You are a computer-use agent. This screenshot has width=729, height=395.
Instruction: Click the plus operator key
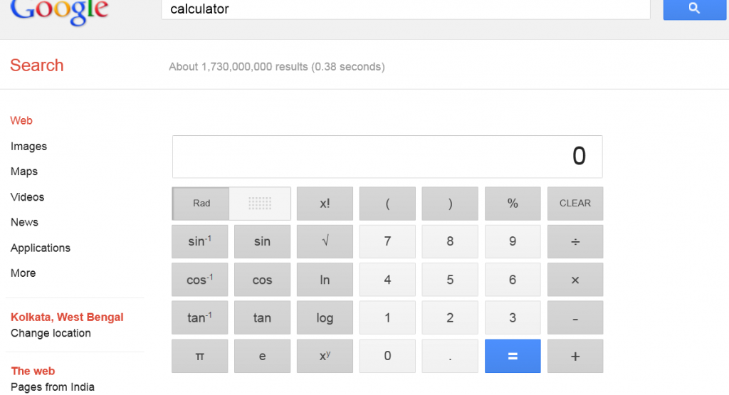click(x=575, y=356)
